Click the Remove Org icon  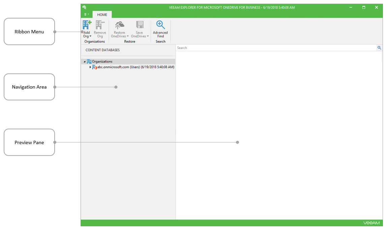tap(100, 25)
